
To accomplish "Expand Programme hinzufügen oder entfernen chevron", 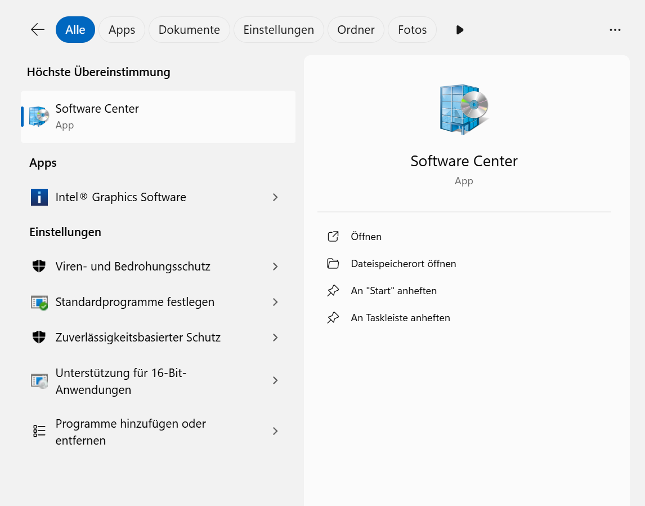I will point(275,431).
